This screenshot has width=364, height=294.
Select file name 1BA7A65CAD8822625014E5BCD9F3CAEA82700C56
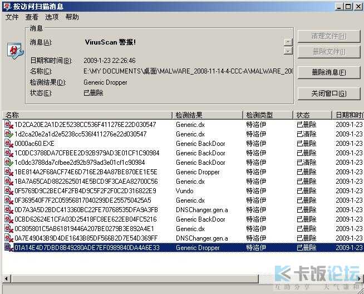[x=86, y=182]
